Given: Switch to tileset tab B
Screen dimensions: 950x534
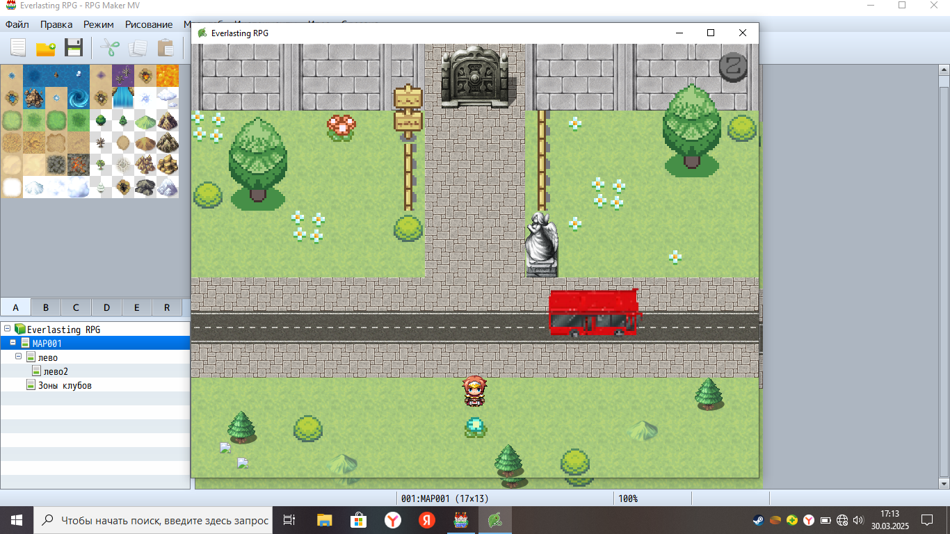Looking at the screenshot, I should [46, 307].
